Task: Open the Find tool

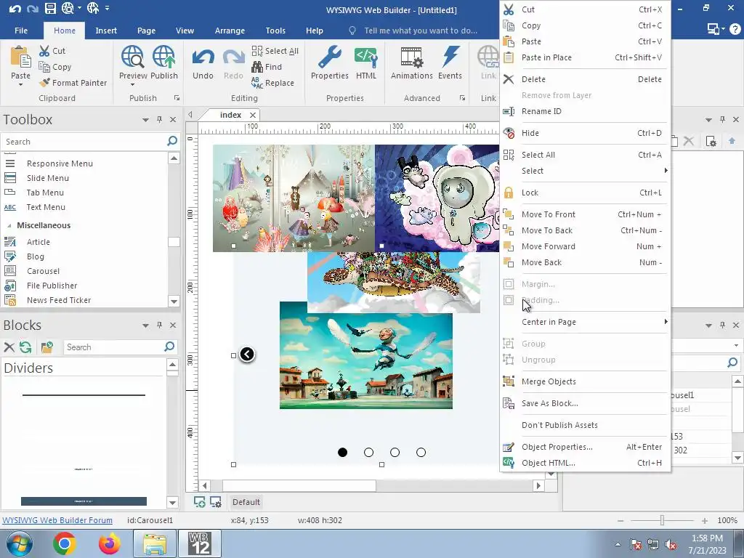Action: tap(267, 67)
